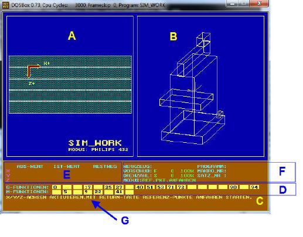Click the RESTWEG column header
The width and height of the screenshot is (303, 237).
pyautogui.click(x=105, y=166)
